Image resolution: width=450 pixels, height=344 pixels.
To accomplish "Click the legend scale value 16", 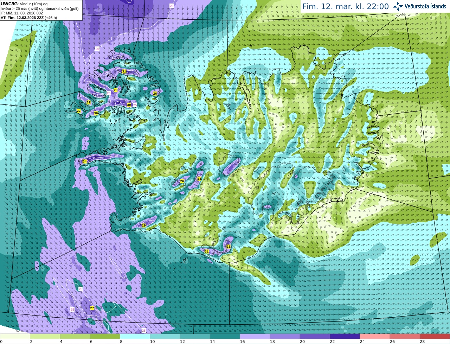I will pos(242,342).
